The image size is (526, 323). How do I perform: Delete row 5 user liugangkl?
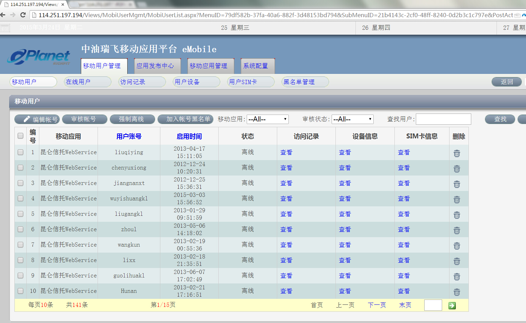coord(457,215)
